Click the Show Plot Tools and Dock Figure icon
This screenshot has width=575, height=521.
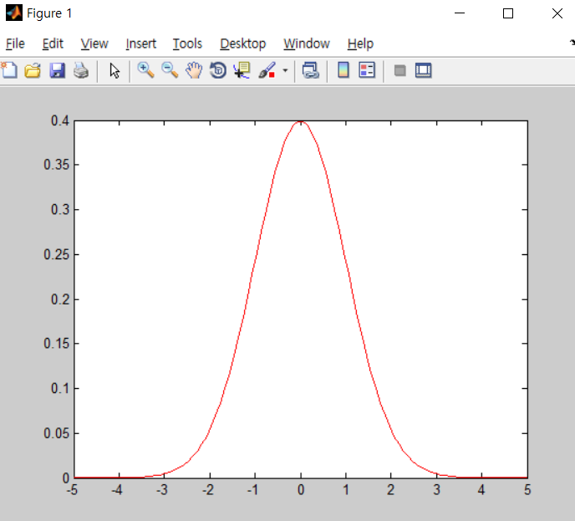pyautogui.click(x=423, y=70)
